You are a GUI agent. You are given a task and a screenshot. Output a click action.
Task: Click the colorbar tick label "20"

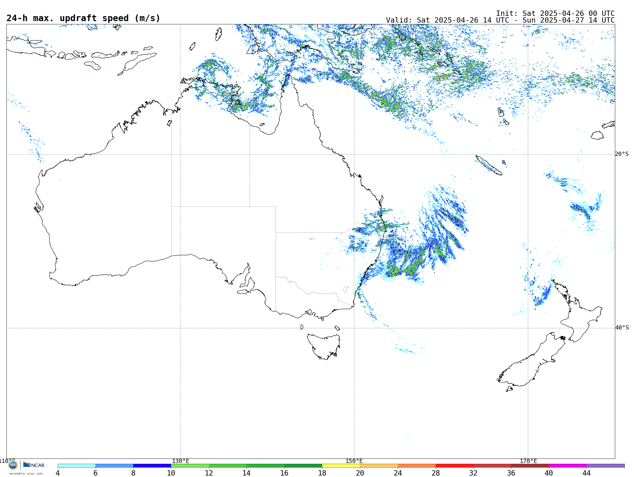[360, 473]
